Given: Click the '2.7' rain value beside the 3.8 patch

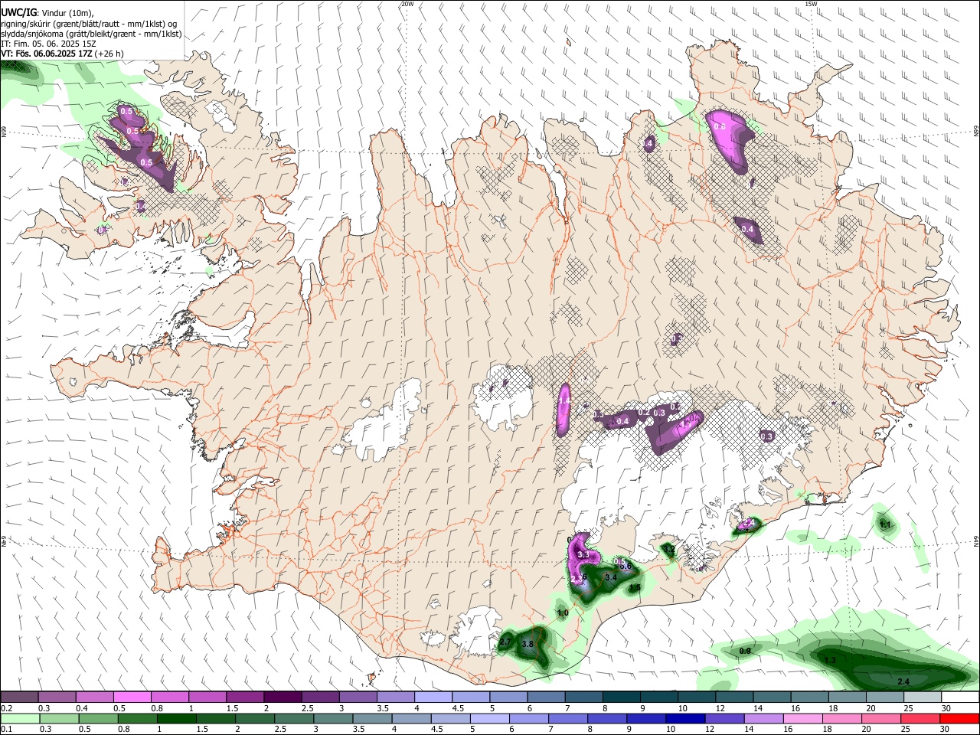Looking at the screenshot, I should [x=505, y=643].
